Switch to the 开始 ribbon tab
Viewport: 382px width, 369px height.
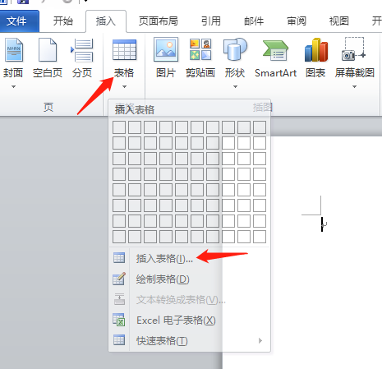pos(63,21)
